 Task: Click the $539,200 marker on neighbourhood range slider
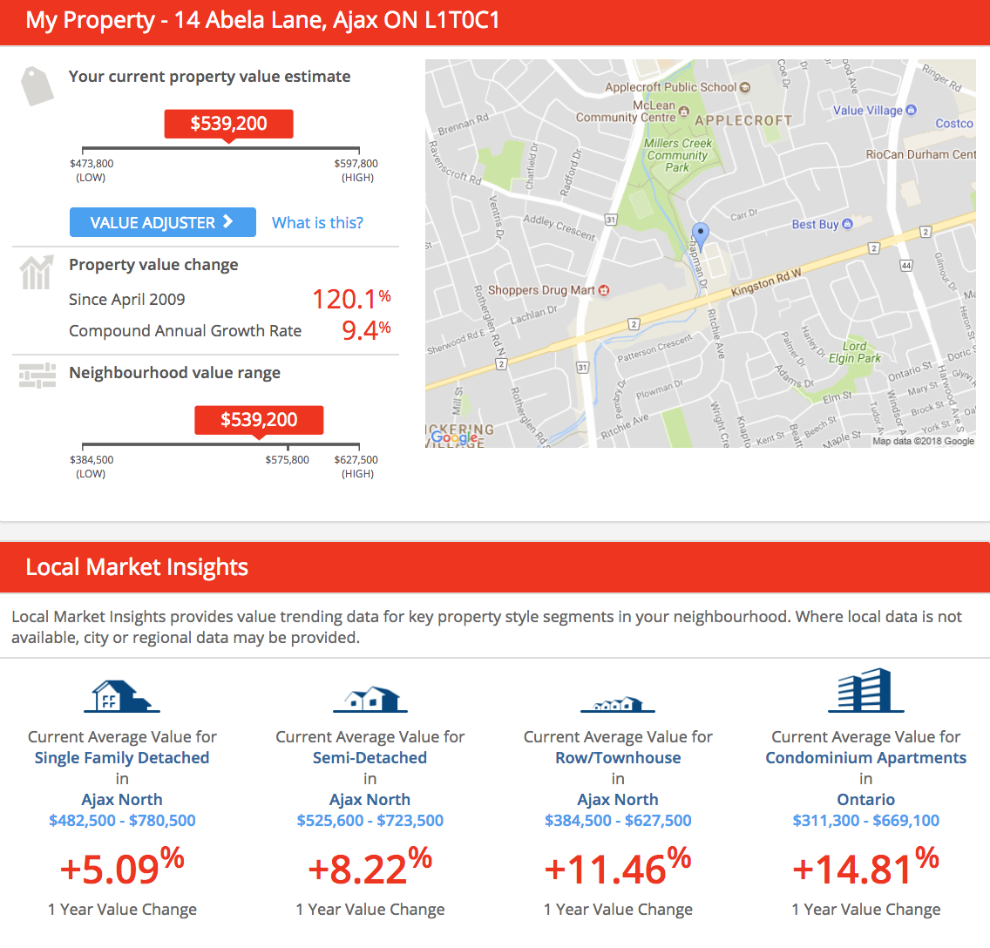point(259,420)
